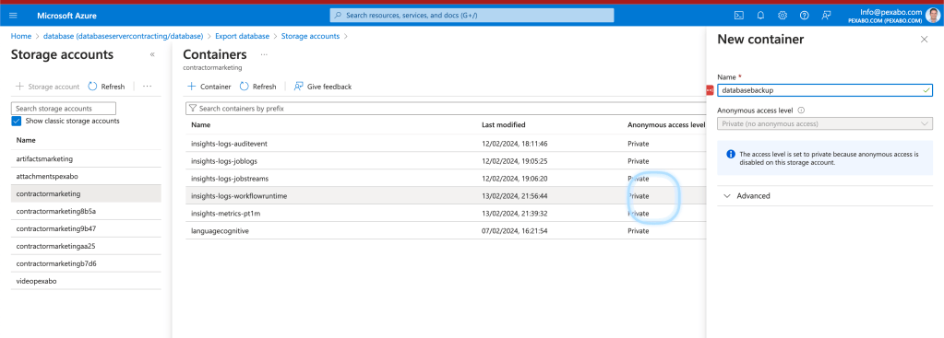Sort by Last modified column header
The height and width of the screenshot is (338, 944).
[x=503, y=125]
